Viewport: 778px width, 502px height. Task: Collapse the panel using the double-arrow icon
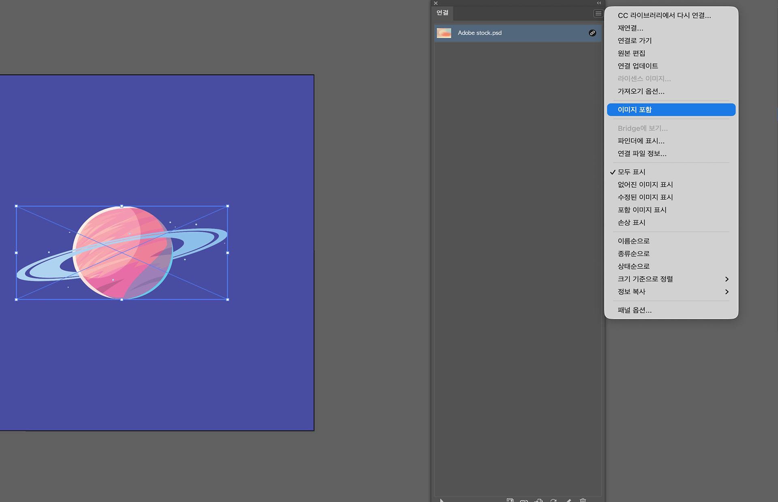tap(599, 3)
